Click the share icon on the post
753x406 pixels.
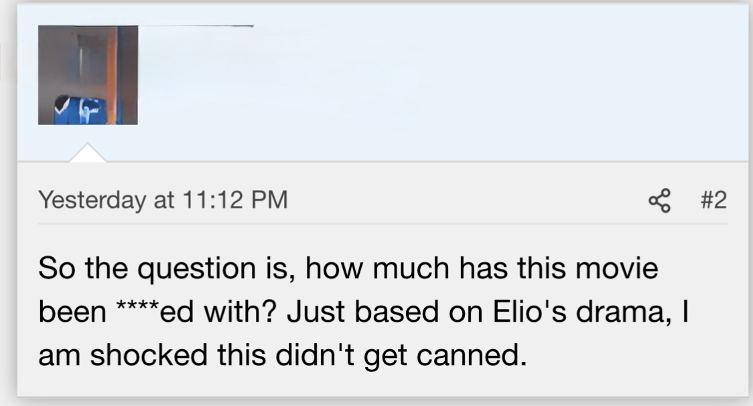(659, 200)
